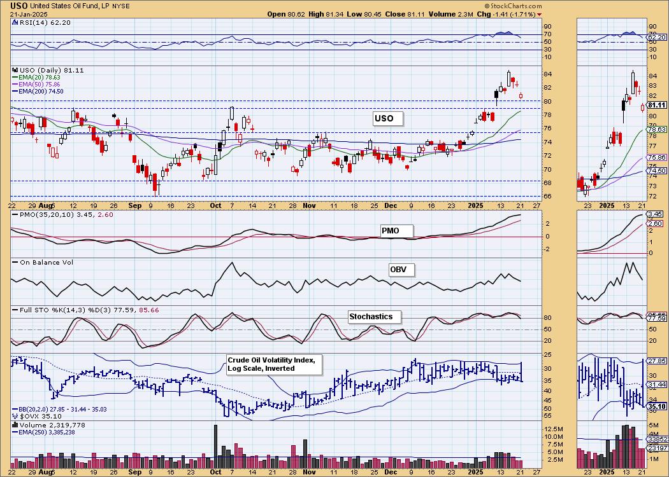Click the boxed 'PMO' annotation label

coord(397,231)
